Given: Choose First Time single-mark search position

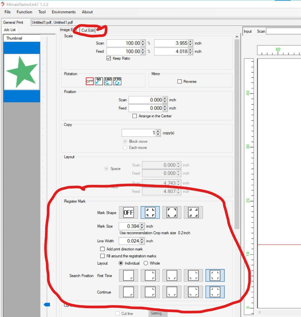Looking at the screenshot, I should coord(128,275).
